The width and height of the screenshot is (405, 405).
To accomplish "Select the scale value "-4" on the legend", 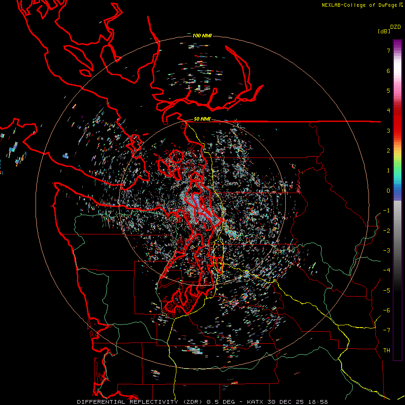I will 387,270.
